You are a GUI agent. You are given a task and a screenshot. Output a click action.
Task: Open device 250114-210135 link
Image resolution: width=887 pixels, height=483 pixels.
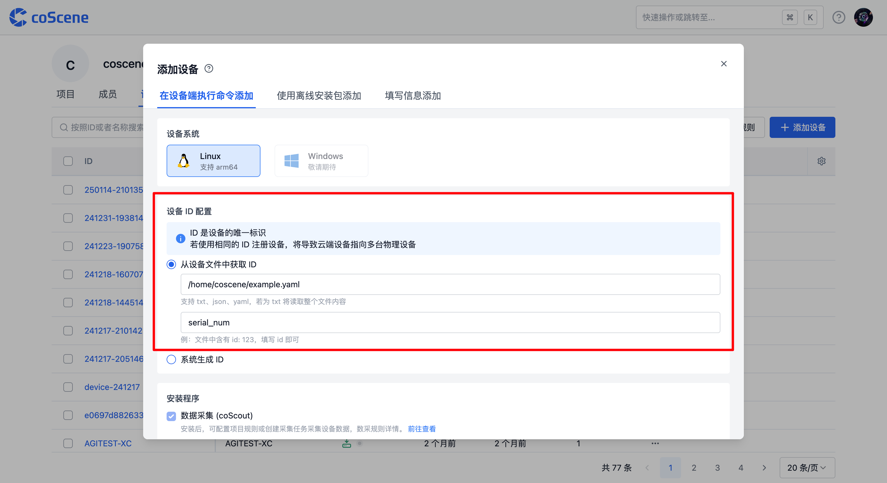[114, 190]
